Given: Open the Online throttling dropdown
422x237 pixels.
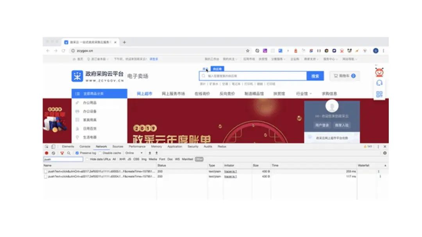Looking at the screenshot, I should [134, 153].
